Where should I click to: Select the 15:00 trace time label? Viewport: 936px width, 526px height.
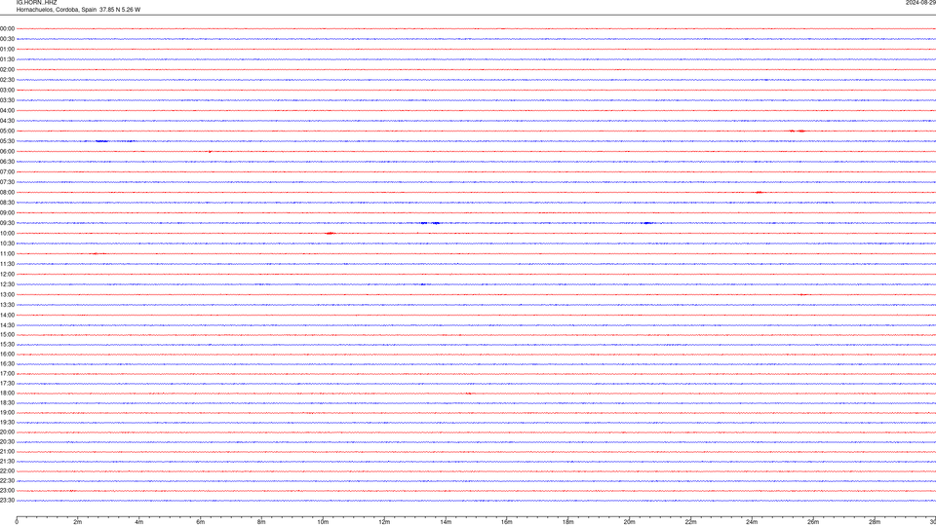(7, 334)
